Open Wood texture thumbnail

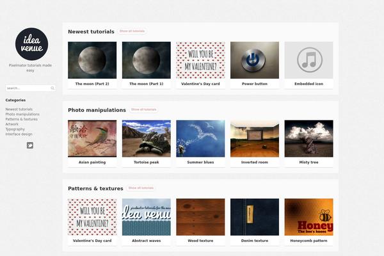click(200, 217)
